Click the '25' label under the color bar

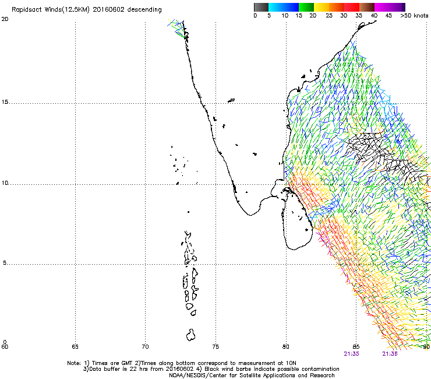tap(329, 16)
